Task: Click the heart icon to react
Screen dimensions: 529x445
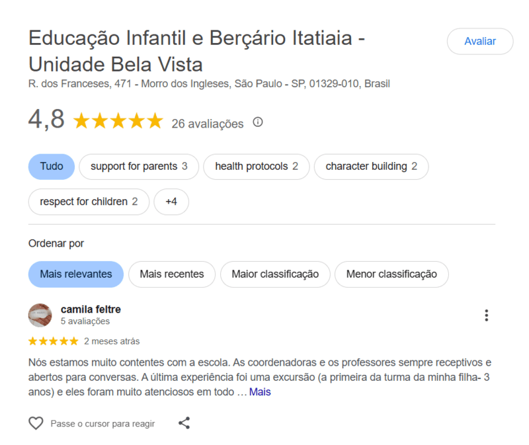Action: (x=36, y=423)
